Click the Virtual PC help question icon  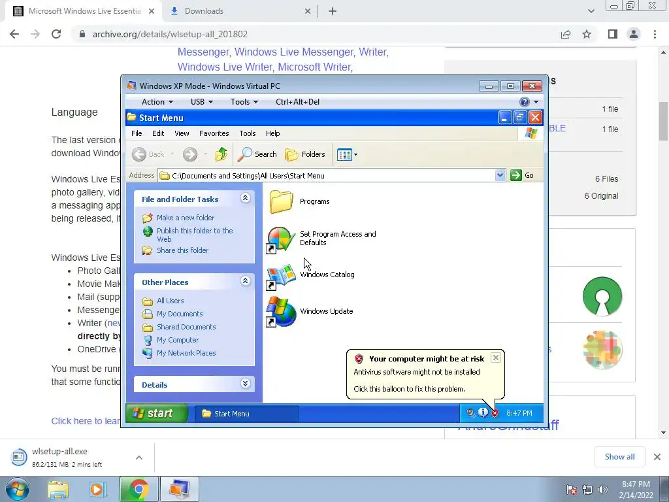point(525,101)
